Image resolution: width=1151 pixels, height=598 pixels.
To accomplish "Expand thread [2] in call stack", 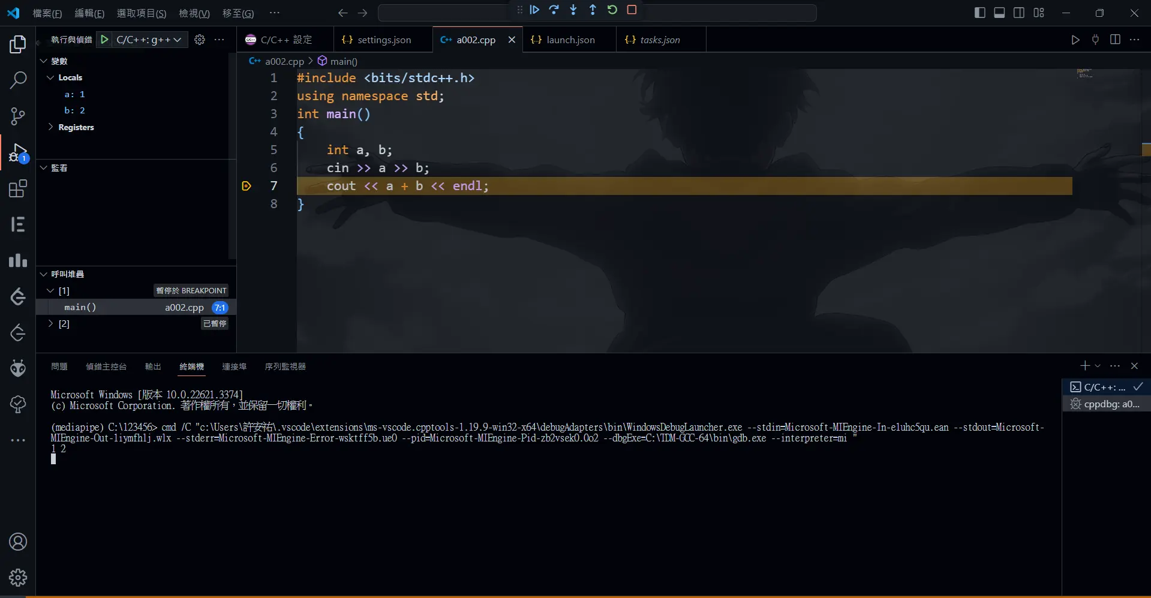I will 51,324.
